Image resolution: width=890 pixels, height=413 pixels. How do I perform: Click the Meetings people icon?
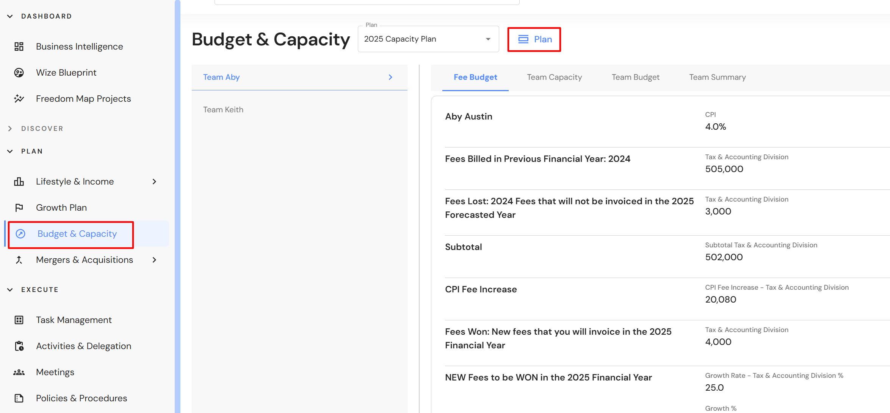[x=19, y=372]
